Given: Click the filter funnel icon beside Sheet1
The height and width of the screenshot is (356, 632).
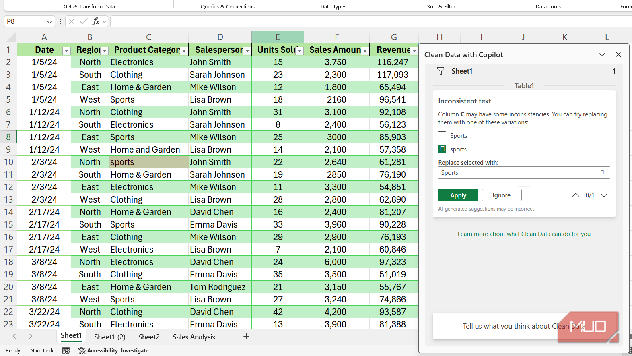Looking at the screenshot, I should tap(441, 71).
